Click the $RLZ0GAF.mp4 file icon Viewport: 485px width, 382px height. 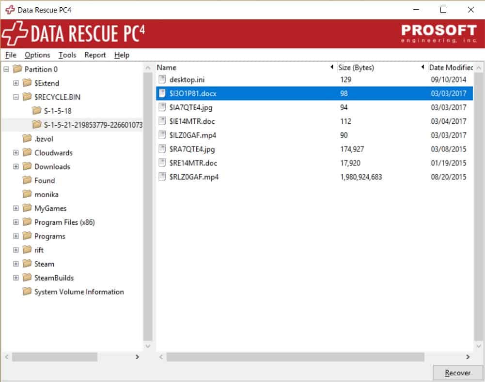[162, 176]
